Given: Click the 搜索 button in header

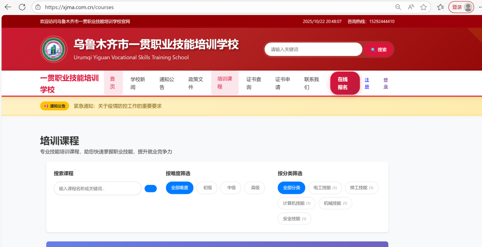Looking at the screenshot, I should [378, 49].
